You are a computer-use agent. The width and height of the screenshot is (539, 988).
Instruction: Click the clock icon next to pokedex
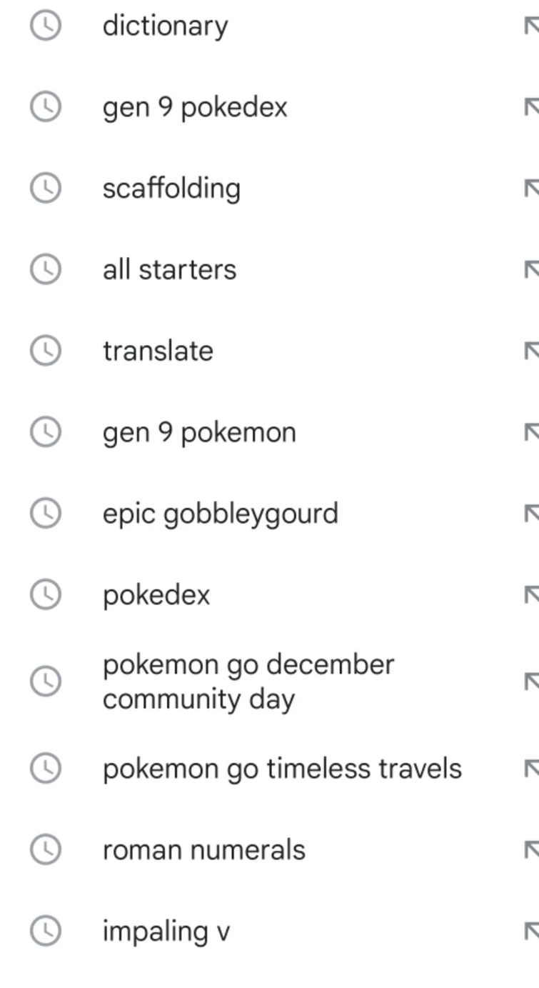click(45, 594)
